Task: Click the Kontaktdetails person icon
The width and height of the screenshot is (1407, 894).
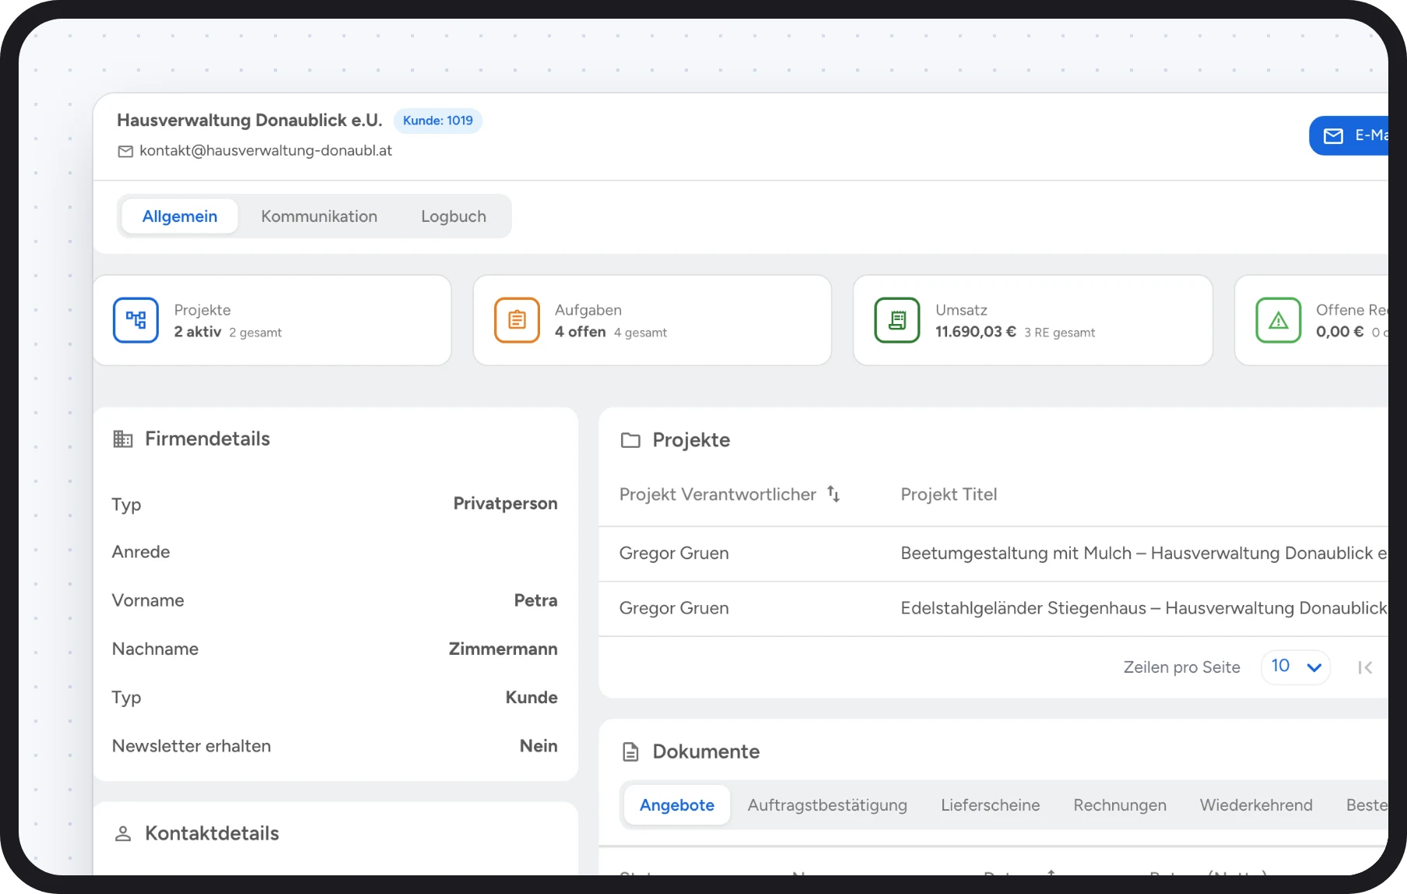Action: 123,834
